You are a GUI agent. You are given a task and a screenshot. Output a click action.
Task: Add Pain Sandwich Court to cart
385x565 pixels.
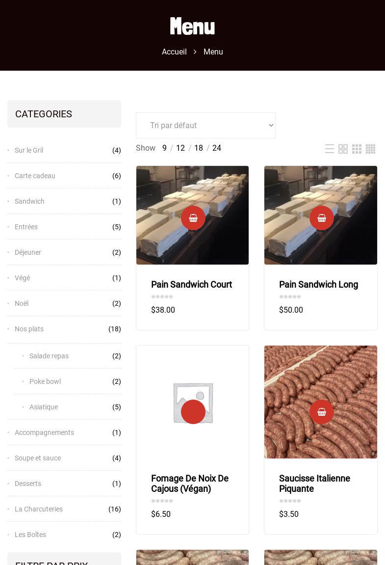[x=193, y=218]
